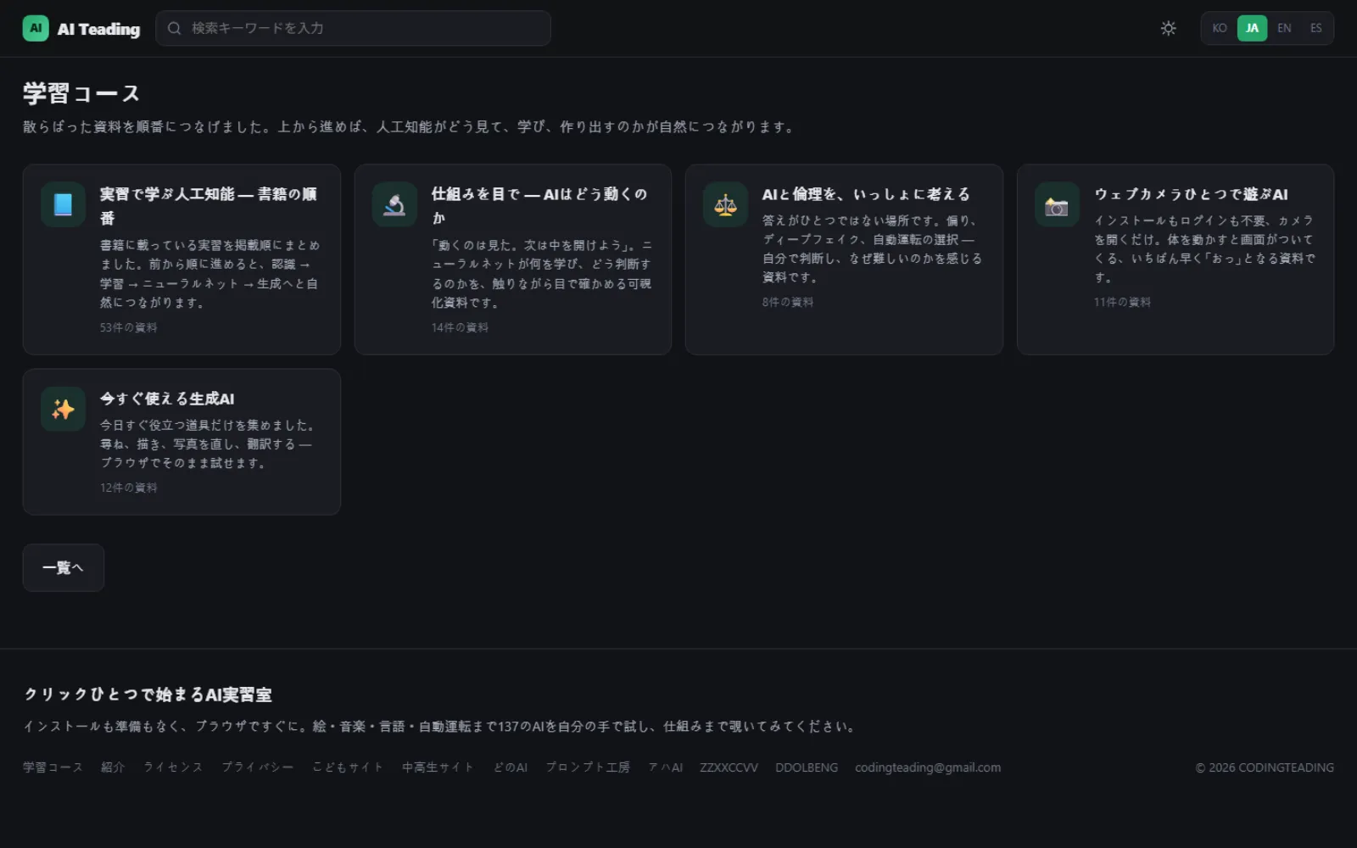
Task: Switch language to KO
Action: pyautogui.click(x=1220, y=28)
